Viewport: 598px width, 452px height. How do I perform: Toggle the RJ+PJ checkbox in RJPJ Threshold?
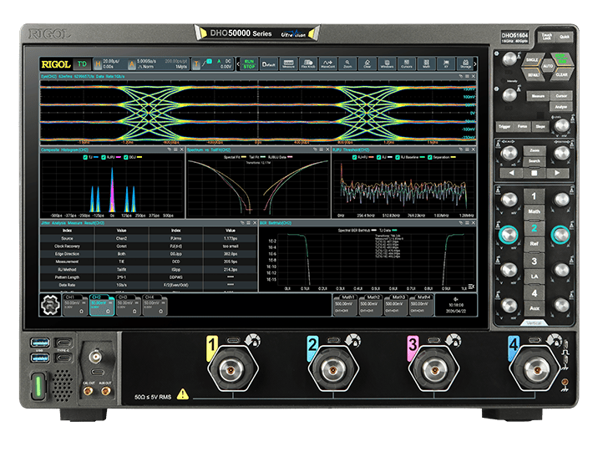tap(355, 157)
